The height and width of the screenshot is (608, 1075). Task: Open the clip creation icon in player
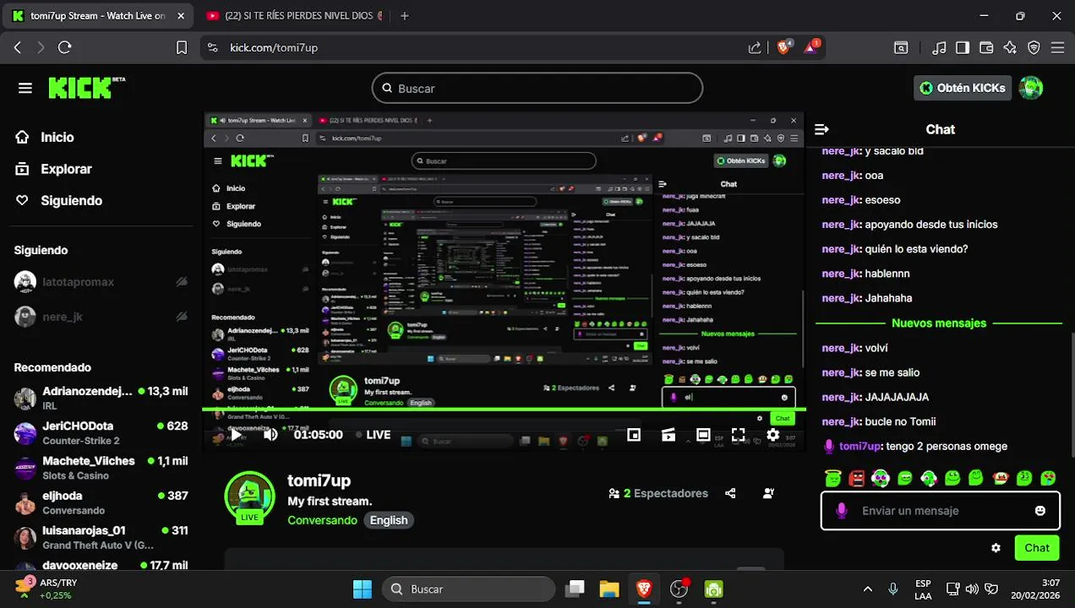(668, 435)
